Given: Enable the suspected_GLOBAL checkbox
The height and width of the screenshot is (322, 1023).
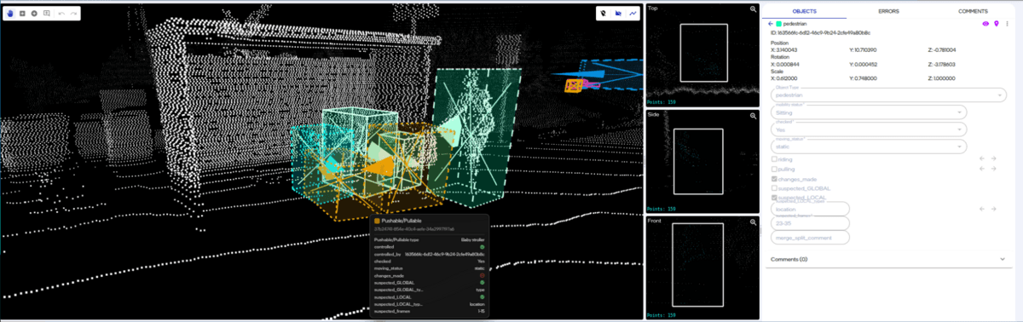Looking at the screenshot, I should [774, 188].
